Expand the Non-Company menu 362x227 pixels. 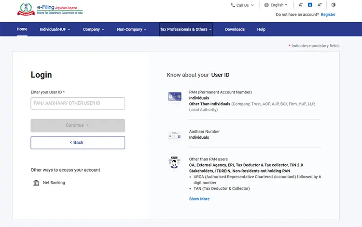(x=132, y=29)
